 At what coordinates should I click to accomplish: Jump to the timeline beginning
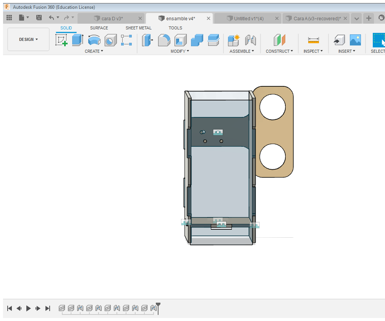pos(10,308)
